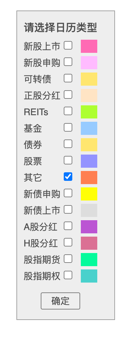Click the orange 其它 color swatch
Screen dimensions: 138x340
pos(89,177)
